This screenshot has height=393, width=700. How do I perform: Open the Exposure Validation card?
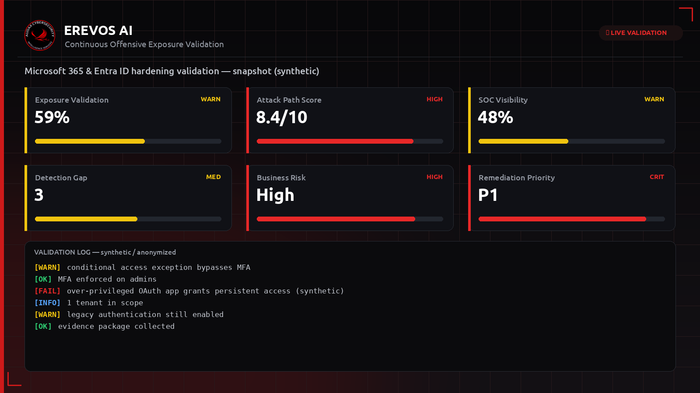(128, 121)
